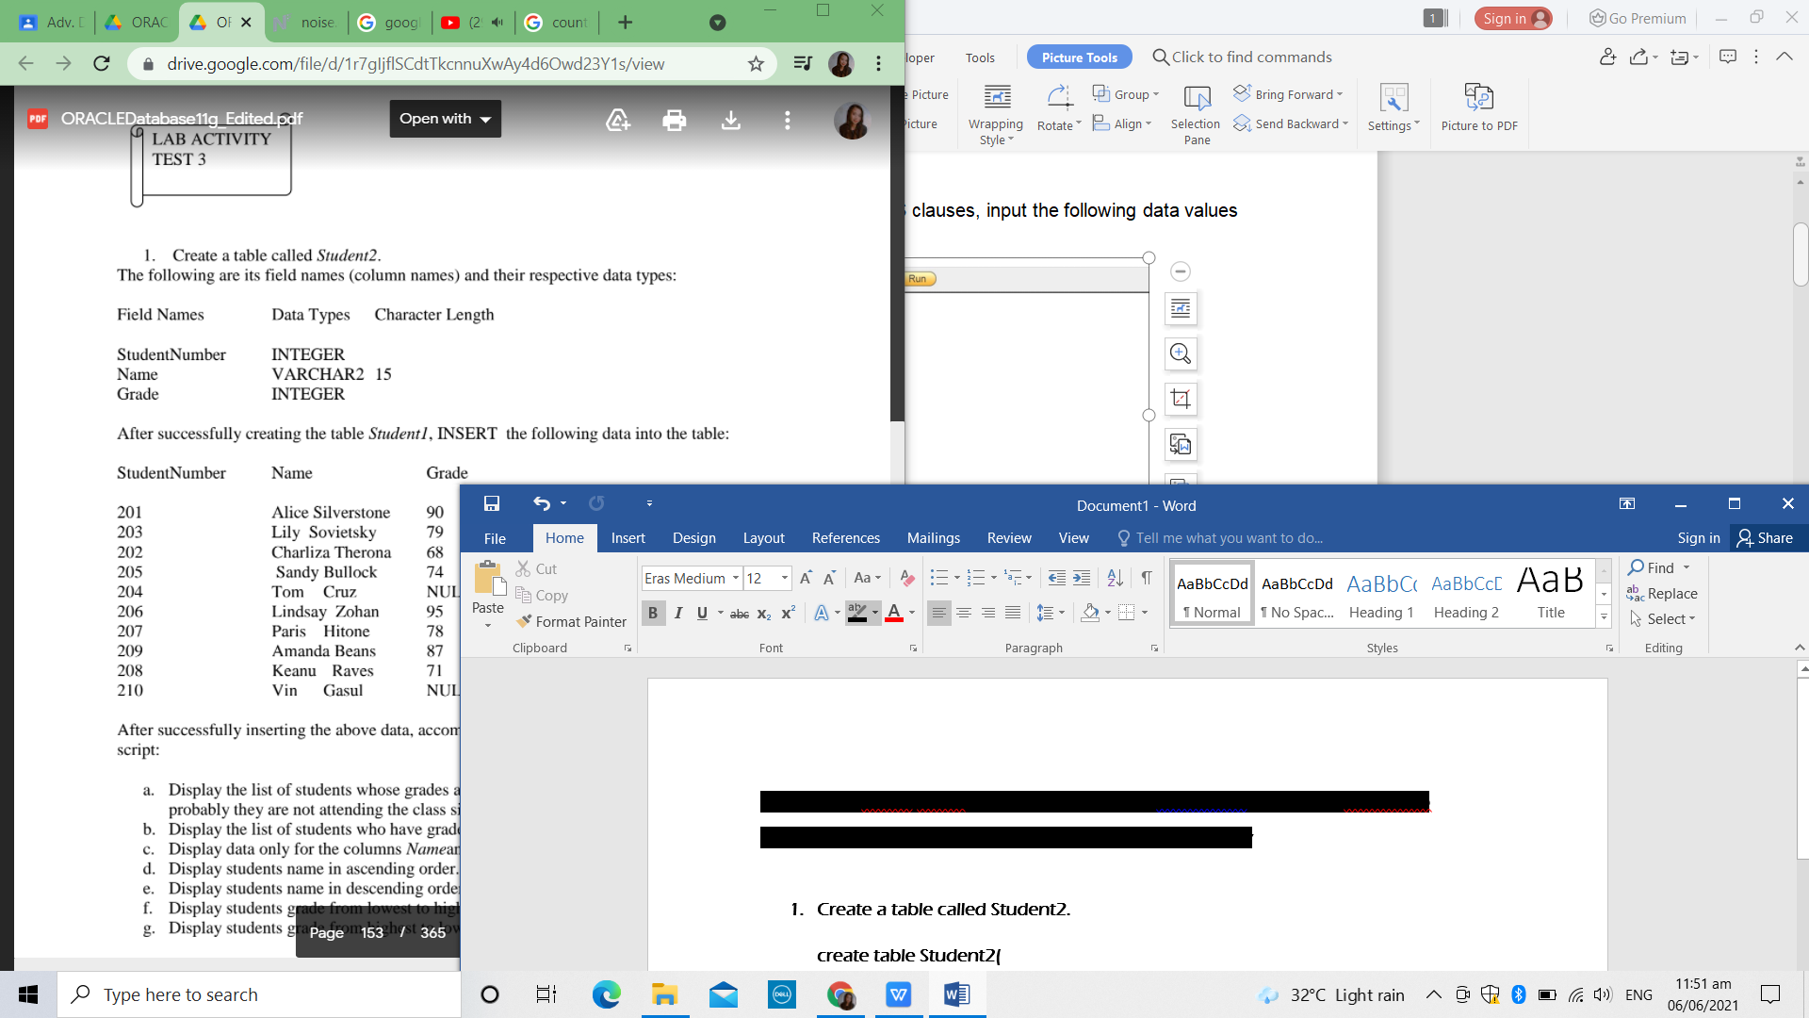Open Selection Pane in WPS Picture Tools
The height and width of the screenshot is (1018, 1809).
[x=1196, y=115]
